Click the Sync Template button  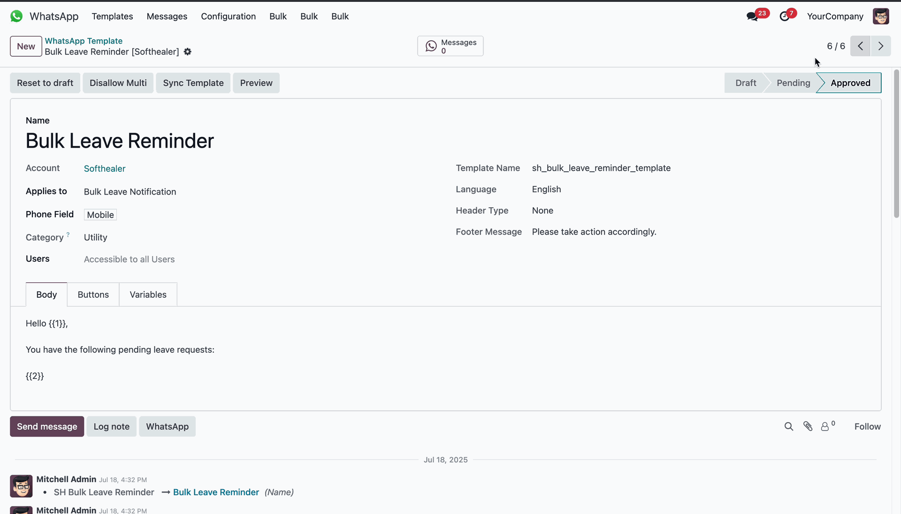pyautogui.click(x=193, y=83)
